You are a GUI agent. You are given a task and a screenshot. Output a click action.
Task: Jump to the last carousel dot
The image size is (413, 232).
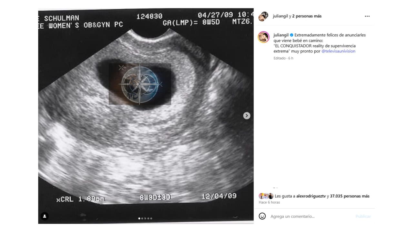(151, 218)
